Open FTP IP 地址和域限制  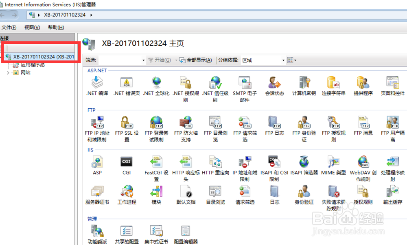pyautogui.click(x=97, y=129)
